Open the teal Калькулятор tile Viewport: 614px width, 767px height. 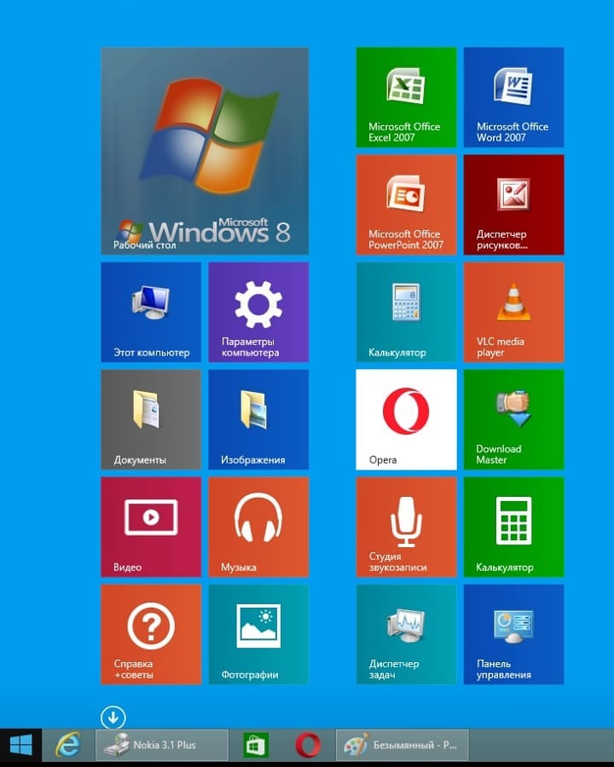click(406, 312)
